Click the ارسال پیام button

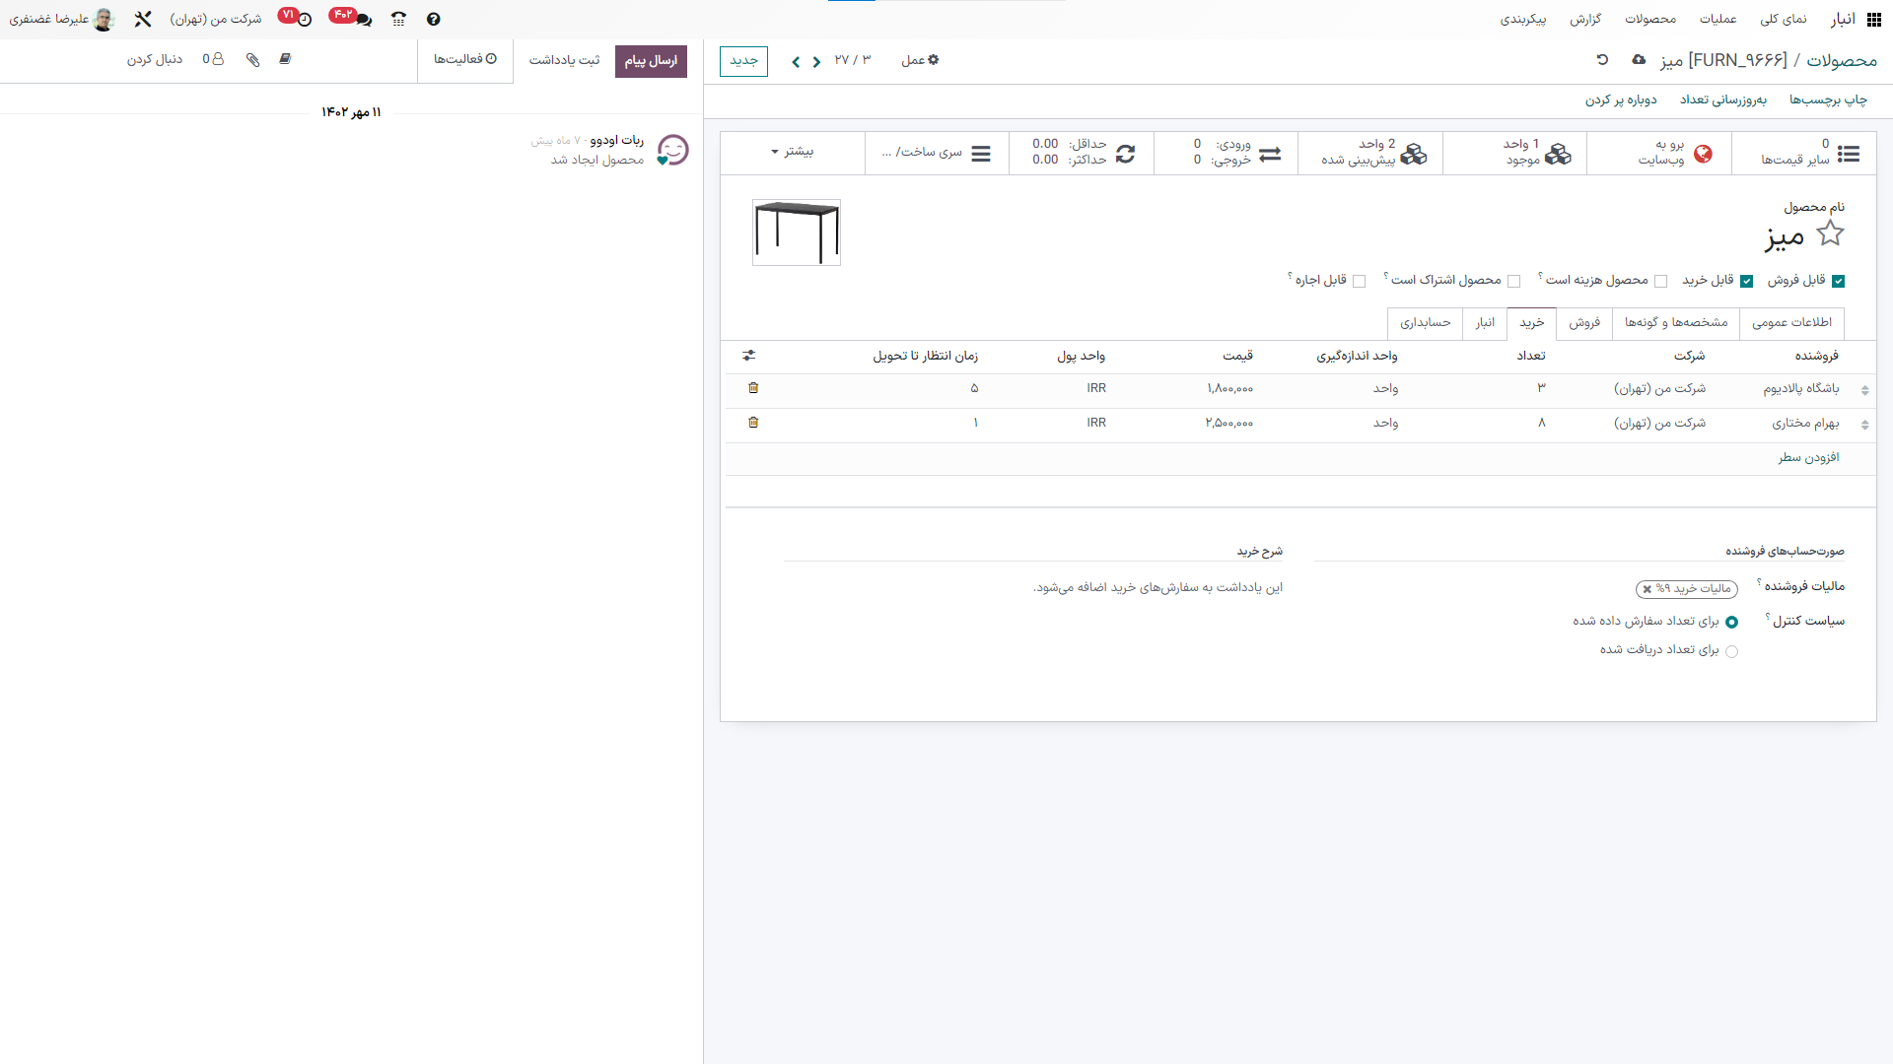pyautogui.click(x=651, y=61)
